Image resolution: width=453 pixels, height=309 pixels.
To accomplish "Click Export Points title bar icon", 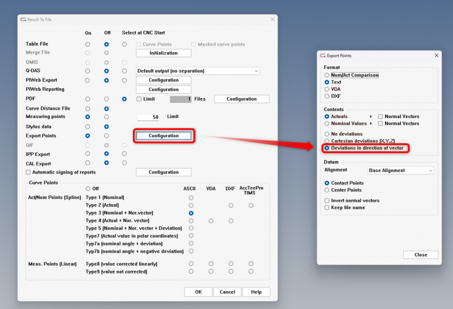I will coord(323,55).
